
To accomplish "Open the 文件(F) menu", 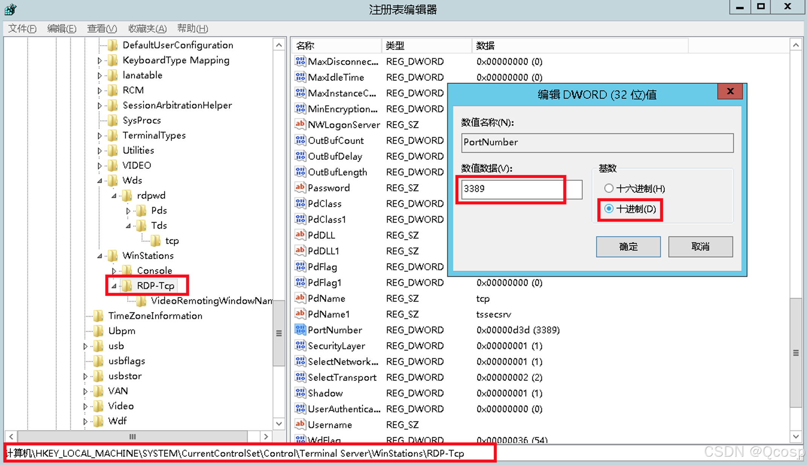I will 22,29.
